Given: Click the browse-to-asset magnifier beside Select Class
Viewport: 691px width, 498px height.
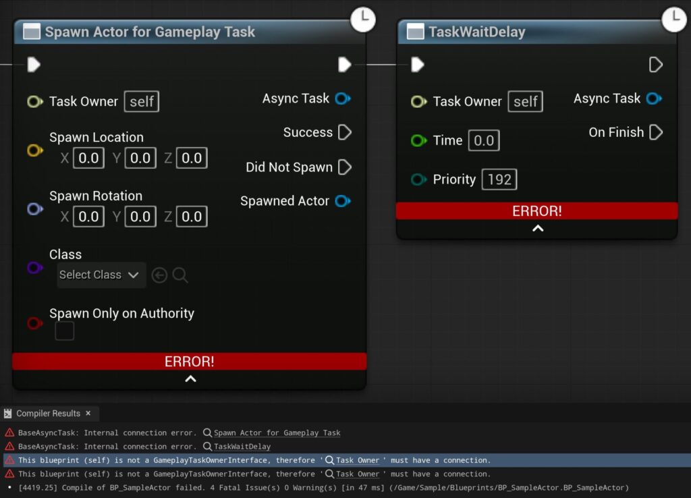Looking at the screenshot, I should point(180,275).
